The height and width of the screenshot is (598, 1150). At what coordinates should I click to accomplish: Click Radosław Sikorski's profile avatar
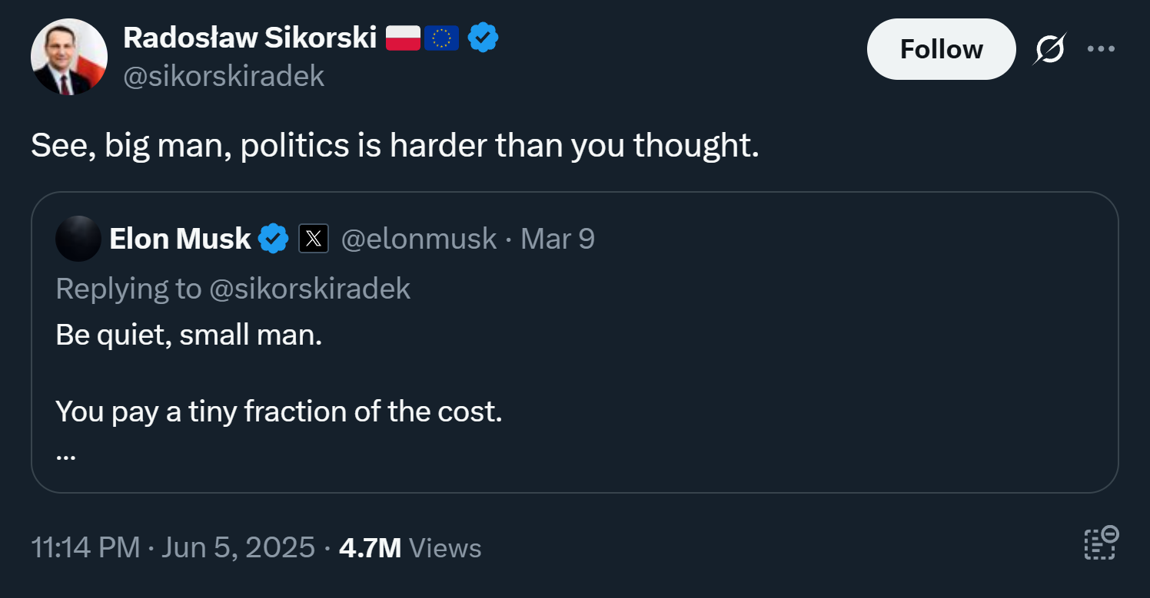[x=68, y=57]
